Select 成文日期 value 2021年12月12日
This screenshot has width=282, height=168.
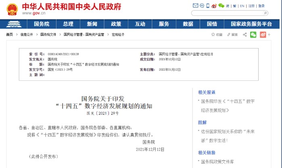(x=169, y=59)
